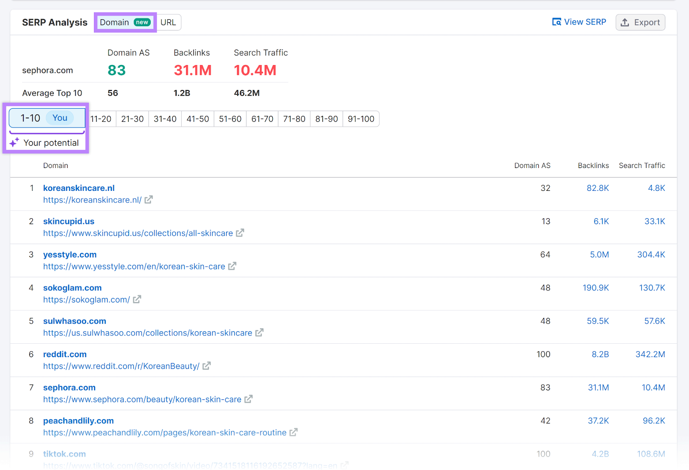
Task: Click the Search Traffic table column header
Action: pyautogui.click(x=642, y=165)
